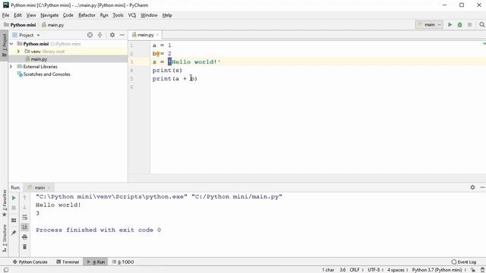Expand the venv folder

[x=18, y=52]
